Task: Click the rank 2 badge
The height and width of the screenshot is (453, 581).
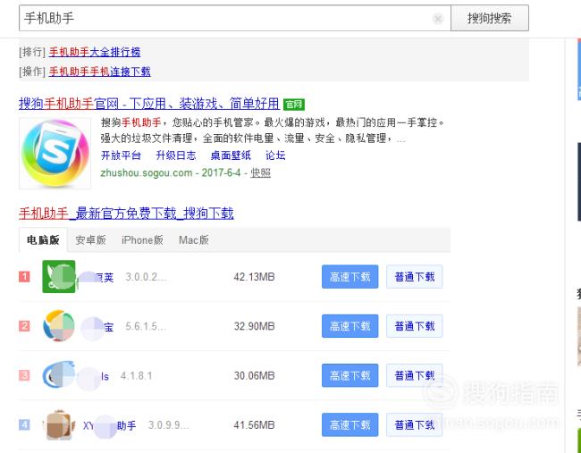Action: pyautogui.click(x=24, y=326)
